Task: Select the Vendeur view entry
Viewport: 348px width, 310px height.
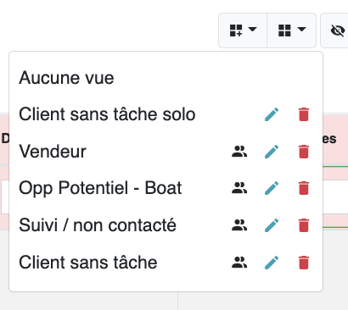Action: [53, 152]
